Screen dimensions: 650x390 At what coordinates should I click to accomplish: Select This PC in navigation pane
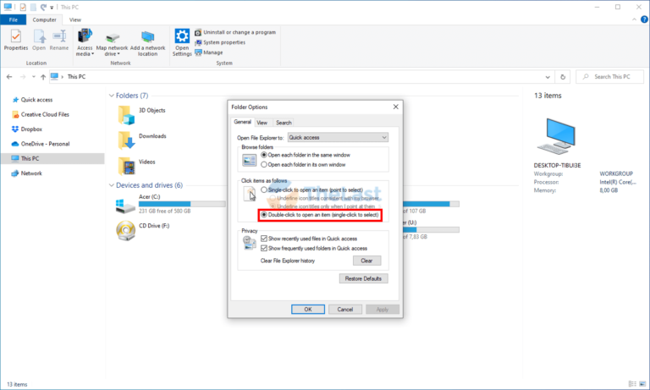tap(52, 158)
